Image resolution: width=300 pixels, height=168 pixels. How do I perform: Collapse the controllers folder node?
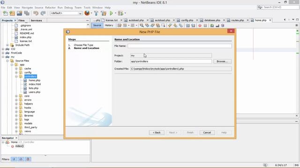(16, 77)
